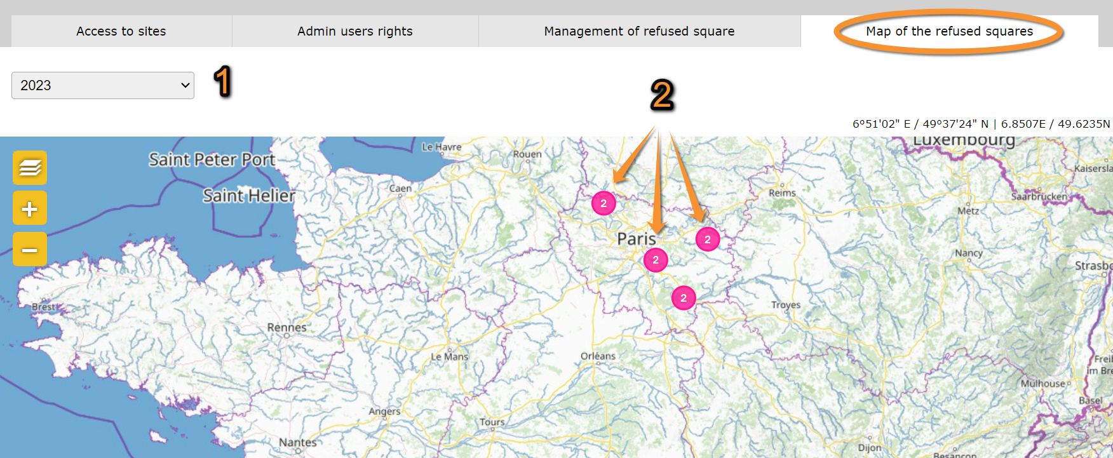Switch to Access to sites tab
This screenshot has width=1113, height=458.
click(x=121, y=31)
